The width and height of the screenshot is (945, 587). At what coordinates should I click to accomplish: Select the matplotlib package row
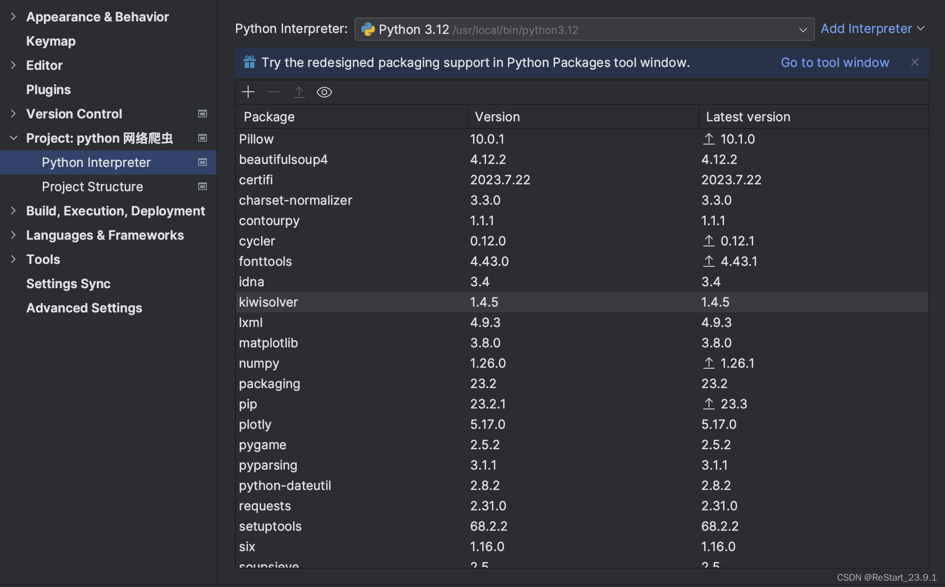pyautogui.click(x=582, y=342)
